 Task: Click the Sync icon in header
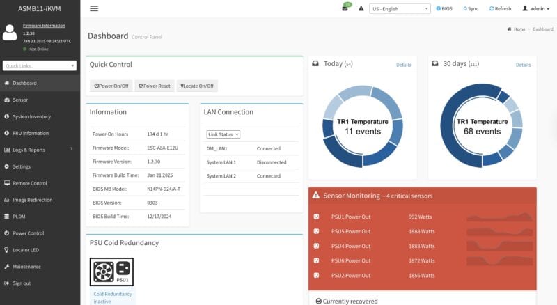click(464, 8)
